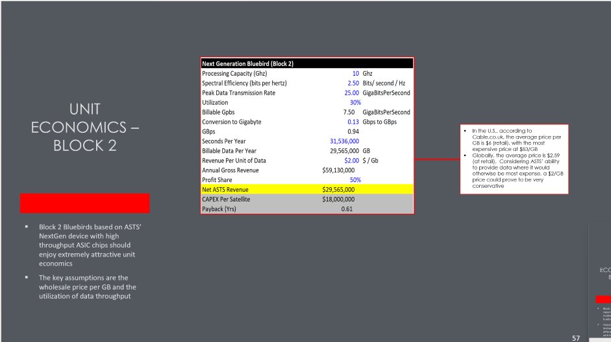The image size is (611, 342).
Task: Click the Processing Capacity value '10'
Action: pyautogui.click(x=355, y=73)
